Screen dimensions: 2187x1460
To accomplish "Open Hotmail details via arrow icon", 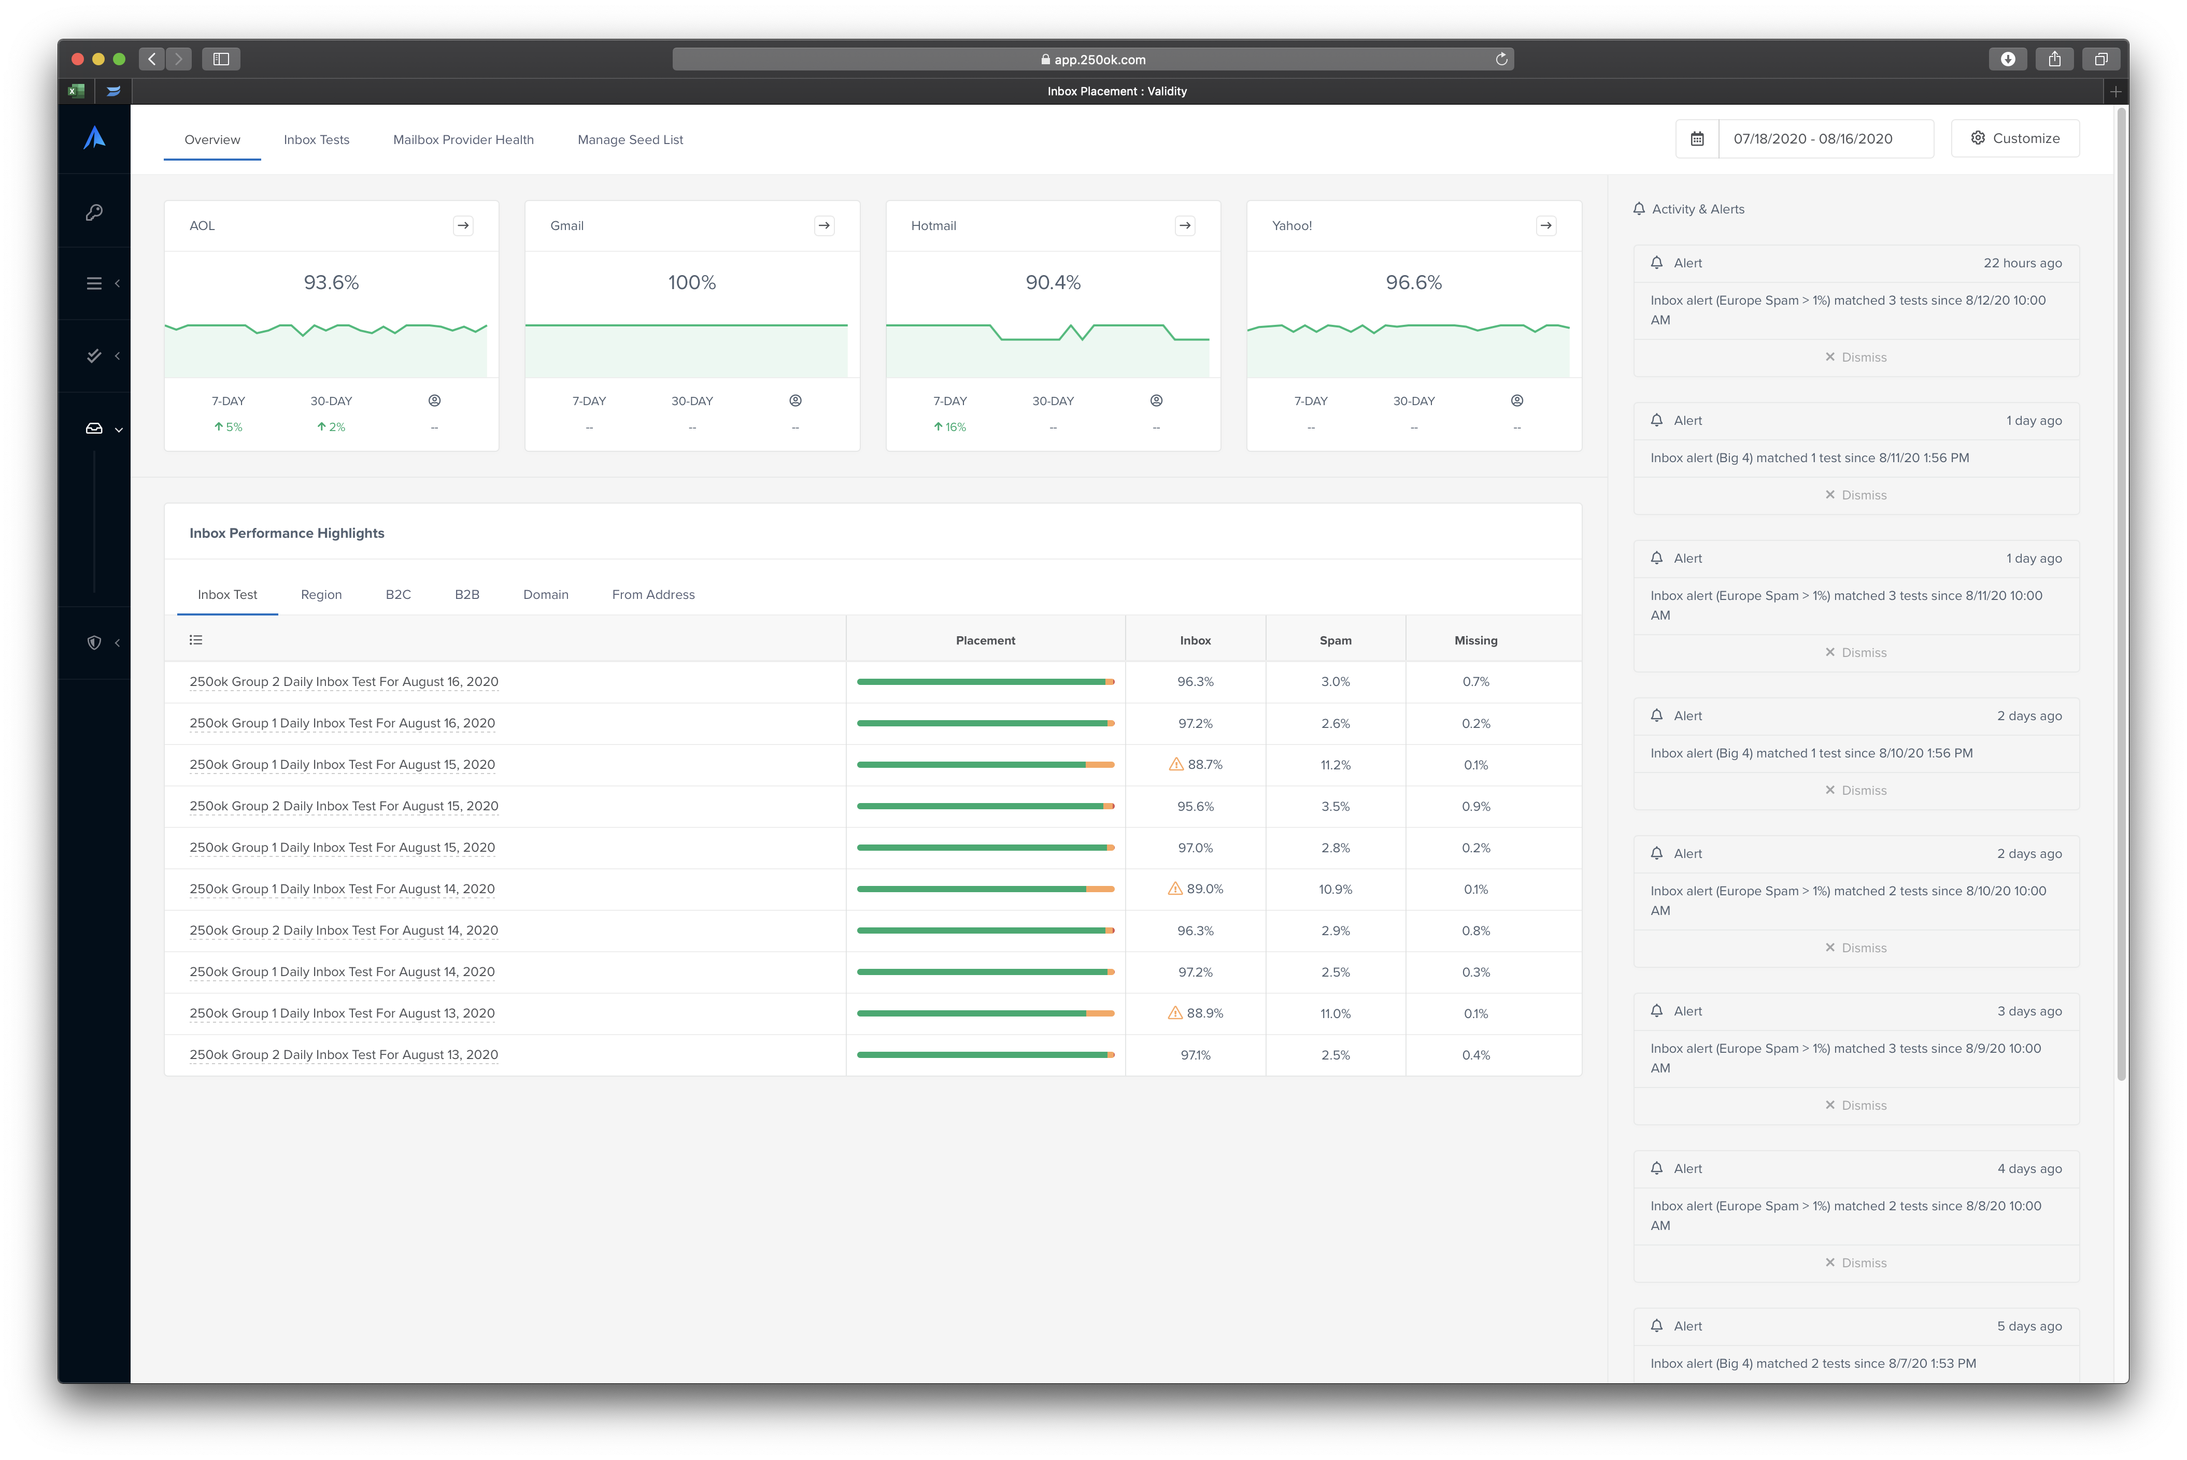I will (1185, 225).
